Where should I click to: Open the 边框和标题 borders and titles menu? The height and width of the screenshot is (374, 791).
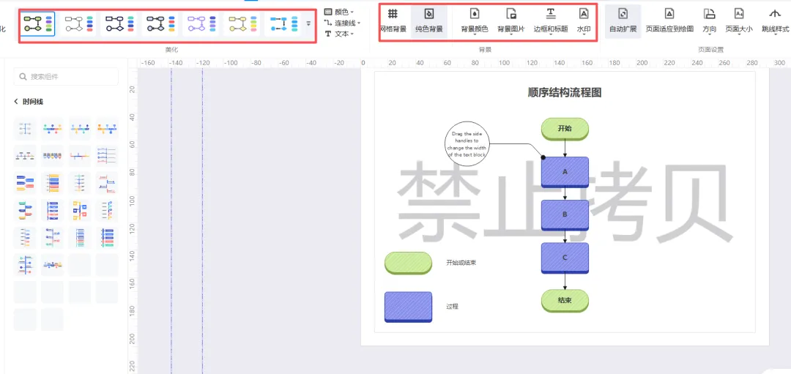click(x=550, y=20)
